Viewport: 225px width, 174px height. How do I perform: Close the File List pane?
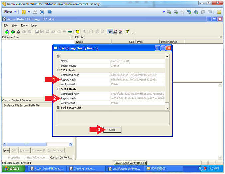221,37
